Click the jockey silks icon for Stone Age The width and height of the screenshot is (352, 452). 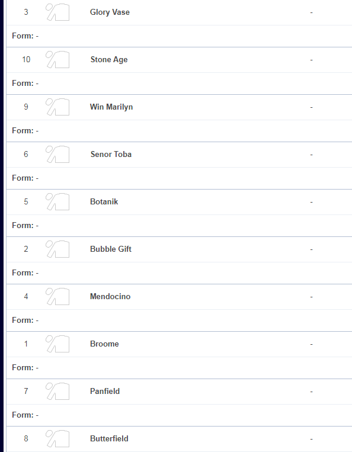tap(57, 59)
